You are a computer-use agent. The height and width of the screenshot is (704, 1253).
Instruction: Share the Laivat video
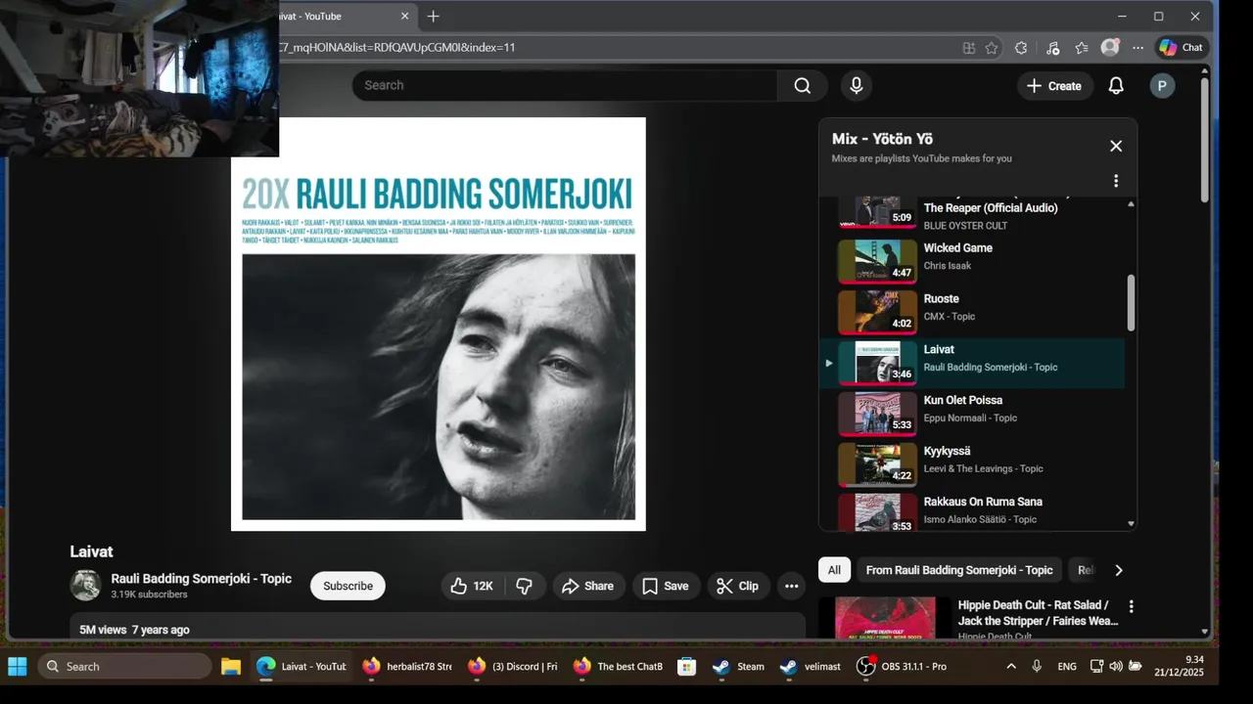588,586
